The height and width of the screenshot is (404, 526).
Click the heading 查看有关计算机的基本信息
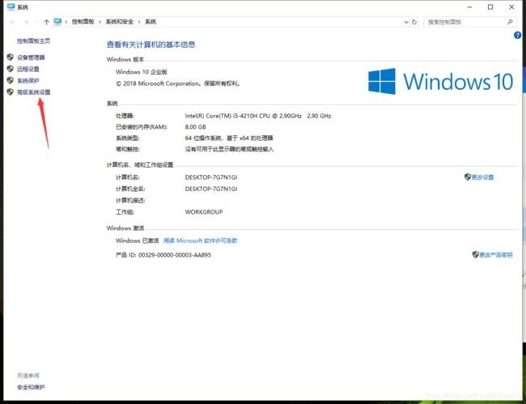click(151, 45)
